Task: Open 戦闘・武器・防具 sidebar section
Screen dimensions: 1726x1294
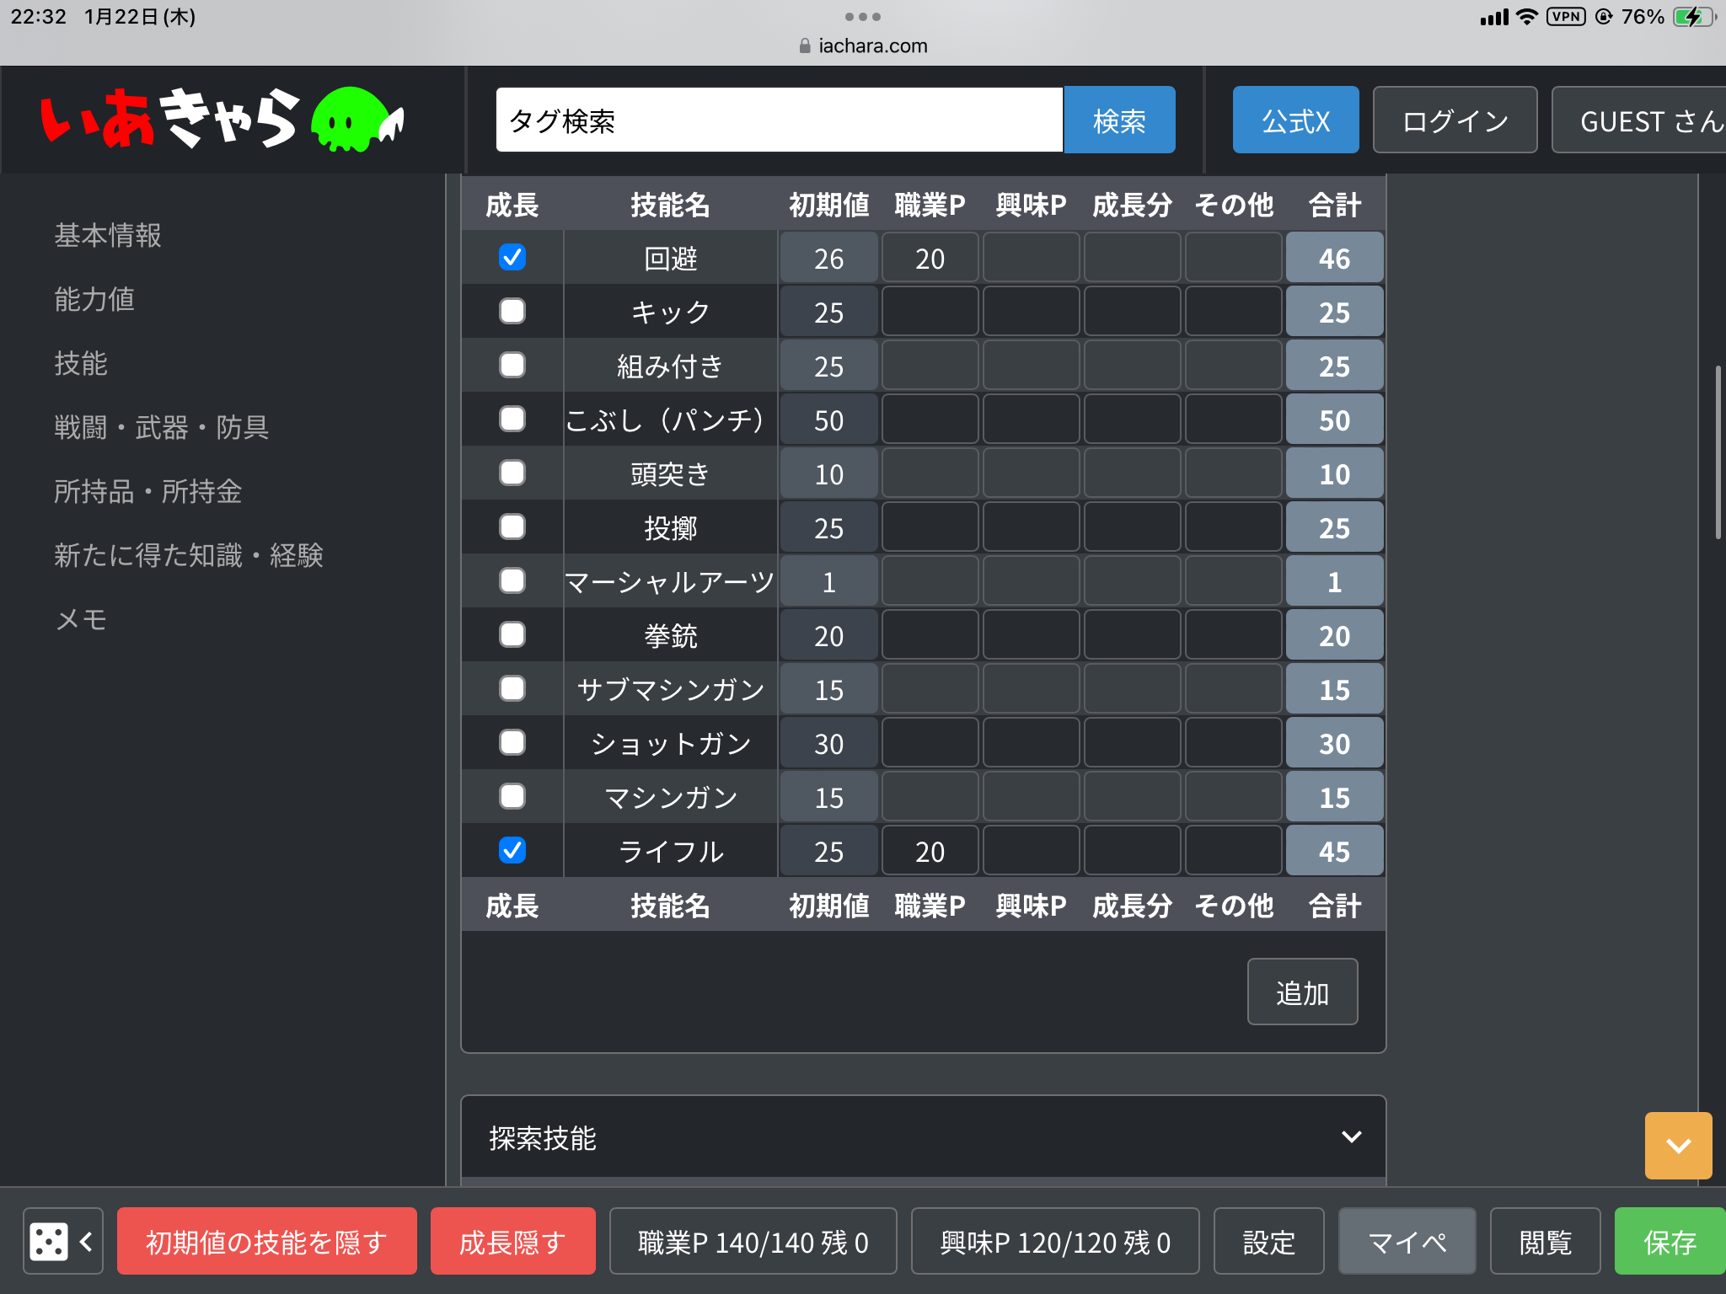Action: pyautogui.click(x=162, y=427)
